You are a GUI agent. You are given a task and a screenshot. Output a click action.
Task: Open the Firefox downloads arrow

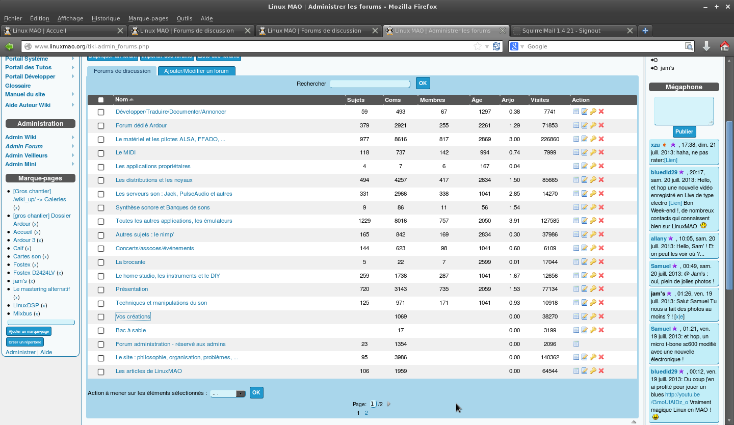point(706,46)
